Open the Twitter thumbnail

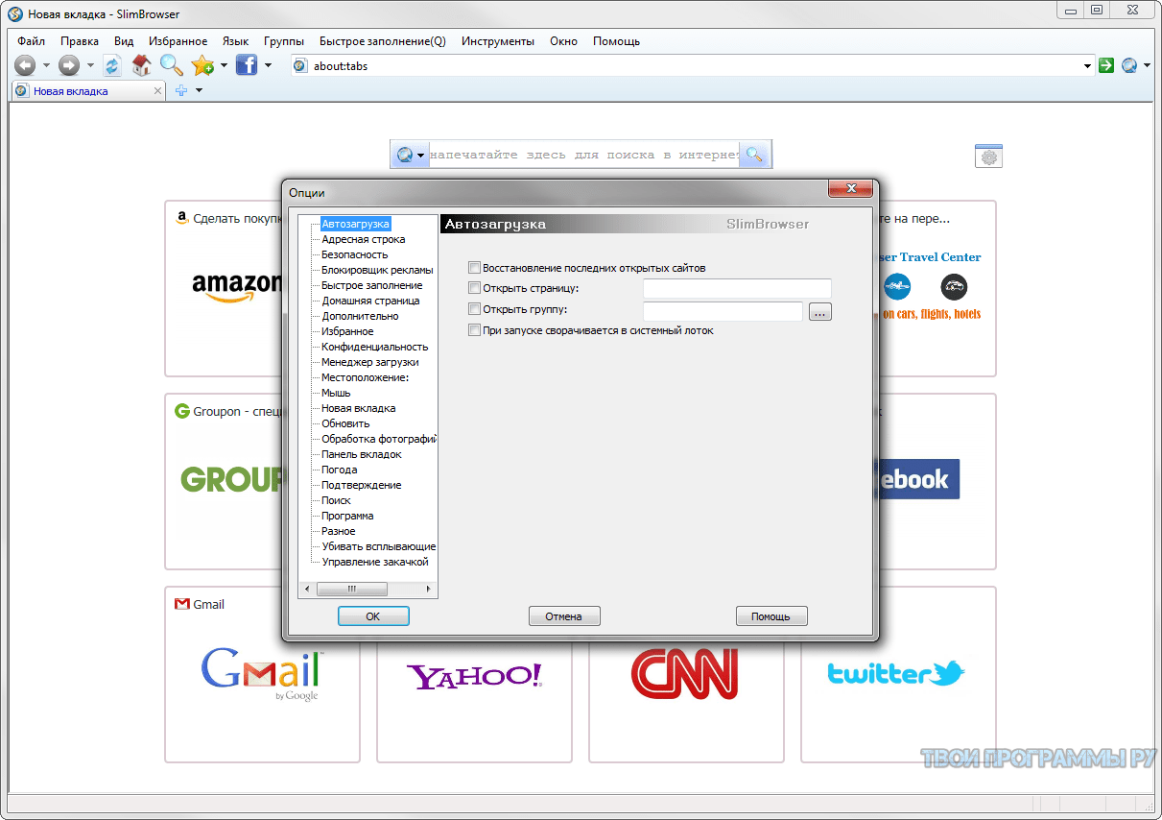click(x=896, y=673)
